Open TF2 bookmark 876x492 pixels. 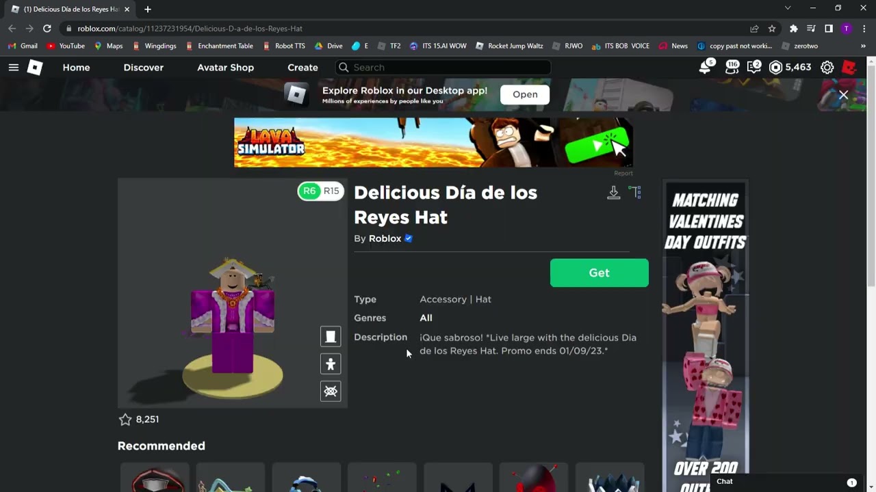(389, 46)
